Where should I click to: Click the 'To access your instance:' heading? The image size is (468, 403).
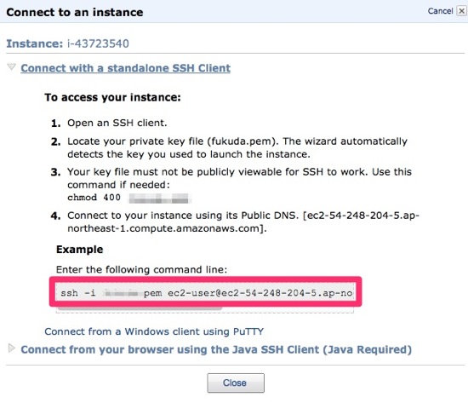[x=113, y=97]
